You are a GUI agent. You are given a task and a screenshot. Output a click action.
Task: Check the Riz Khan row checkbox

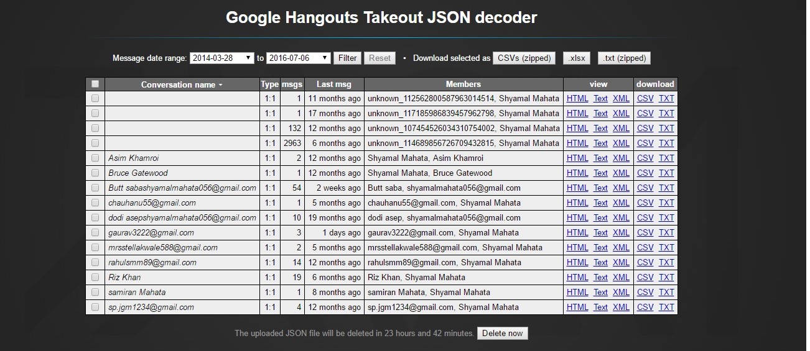pos(95,277)
